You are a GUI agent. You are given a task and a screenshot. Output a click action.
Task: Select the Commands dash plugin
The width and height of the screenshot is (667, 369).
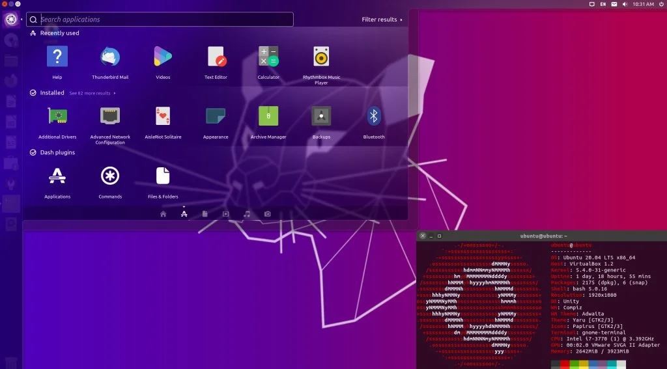click(x=110, y=176)
